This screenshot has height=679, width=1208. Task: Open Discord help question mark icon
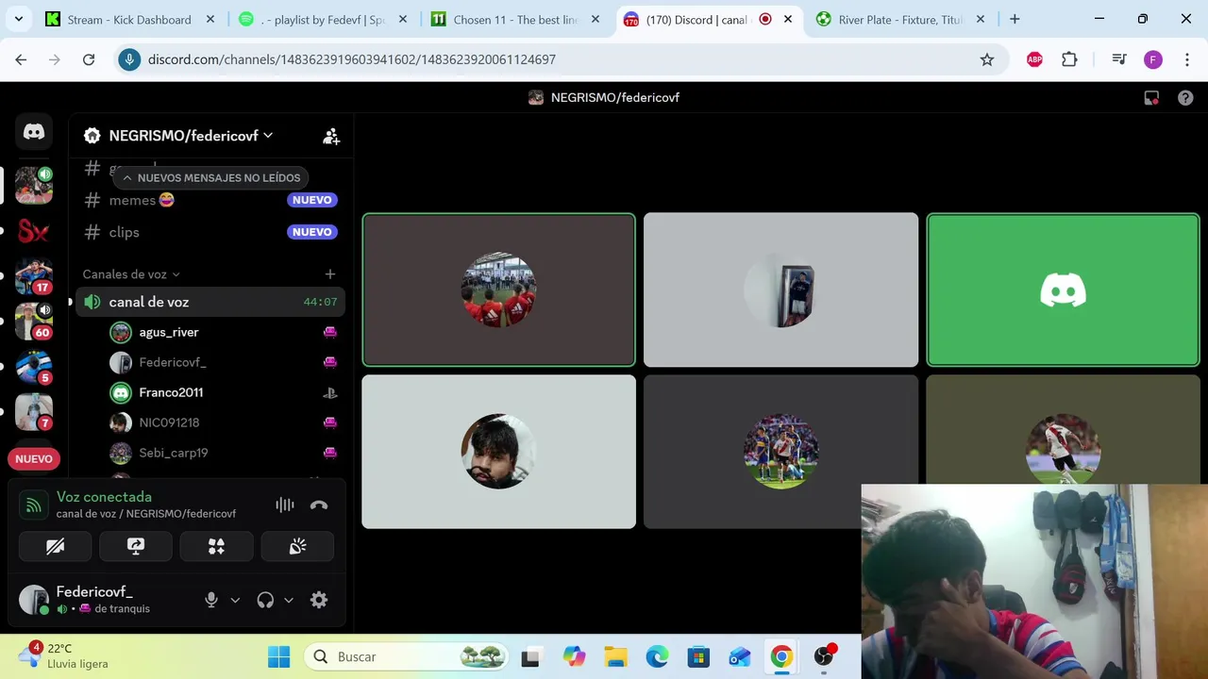[1185, 98]
